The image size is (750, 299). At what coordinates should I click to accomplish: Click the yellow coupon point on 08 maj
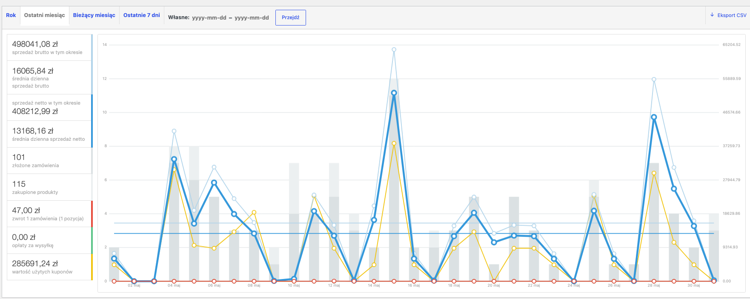click(254, 212)
